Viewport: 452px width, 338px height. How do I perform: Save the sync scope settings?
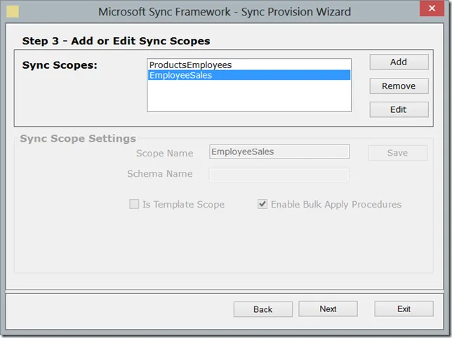(397, 154)
